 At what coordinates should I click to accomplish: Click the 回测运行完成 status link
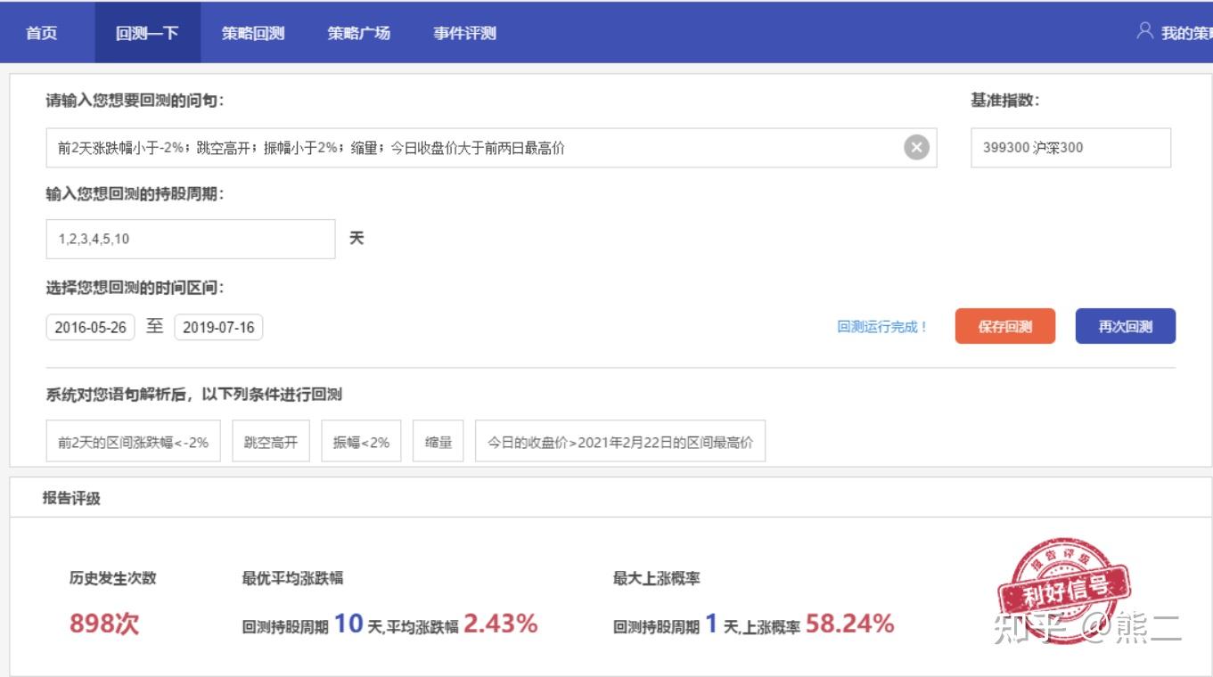pos(883,327)
